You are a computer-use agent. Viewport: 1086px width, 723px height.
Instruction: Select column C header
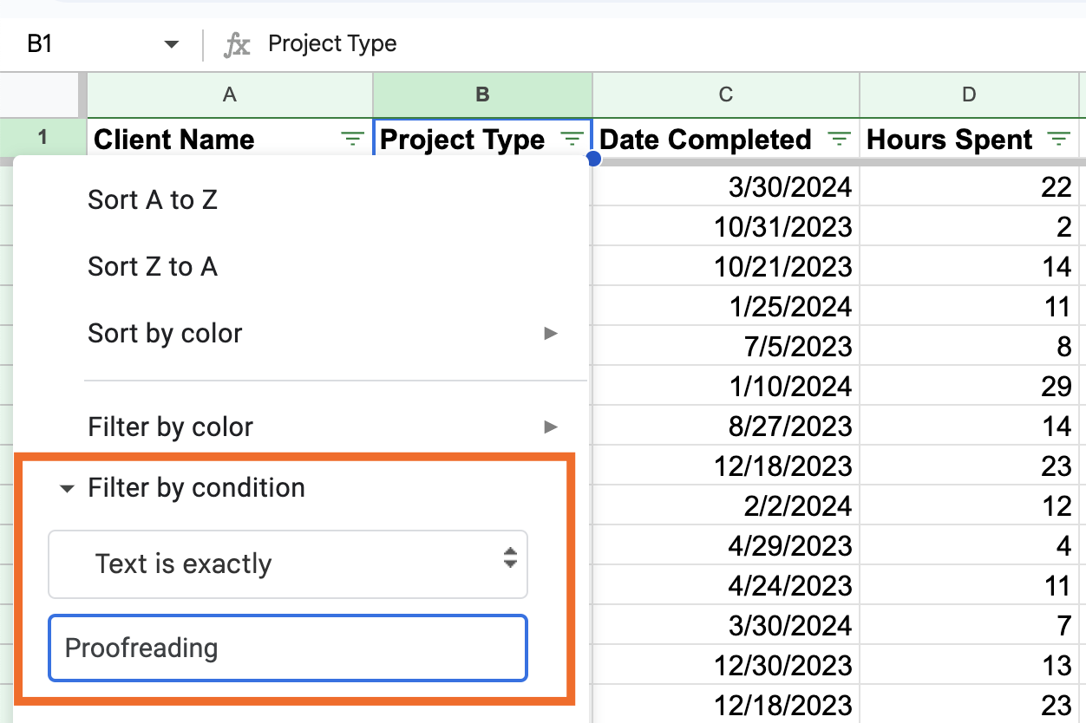point(726,95)
